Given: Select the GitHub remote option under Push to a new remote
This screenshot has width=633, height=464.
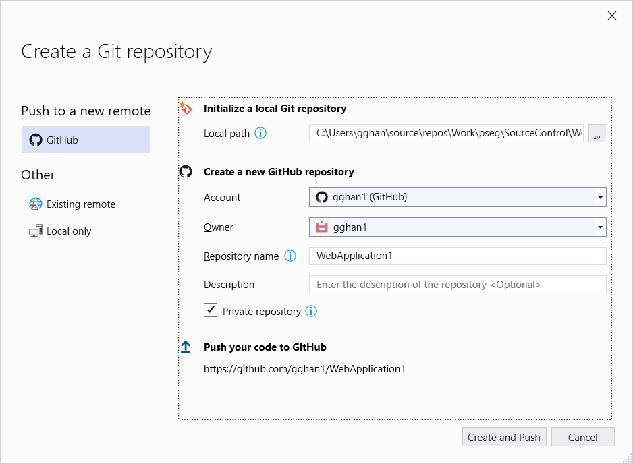Looking at the screenshot, I should pos(85,140).
